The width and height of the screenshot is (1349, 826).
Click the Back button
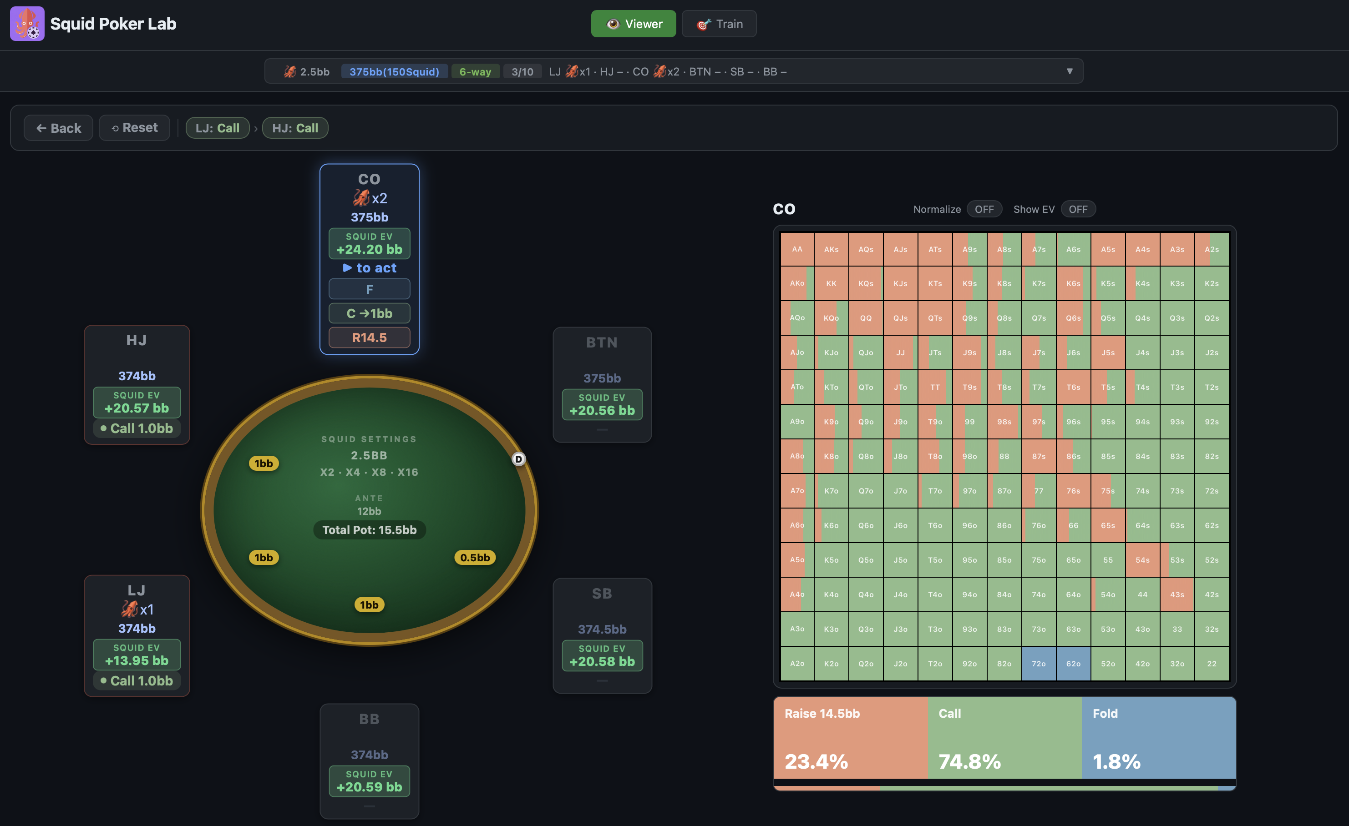(58, 127)
